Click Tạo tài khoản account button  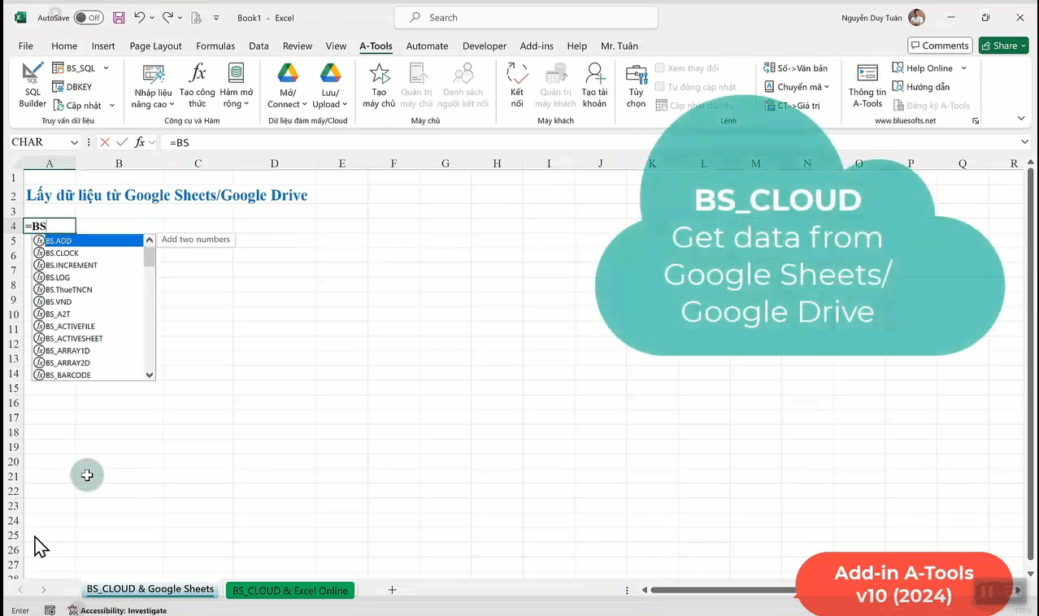(594, 85)
